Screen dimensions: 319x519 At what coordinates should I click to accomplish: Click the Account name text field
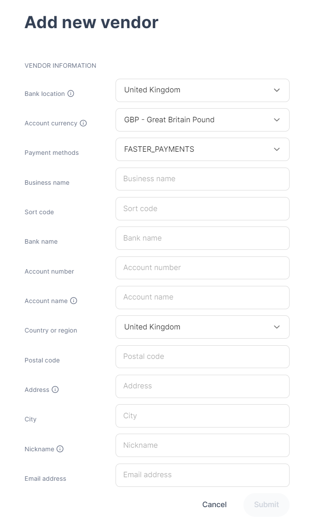[x=202, y=297]
